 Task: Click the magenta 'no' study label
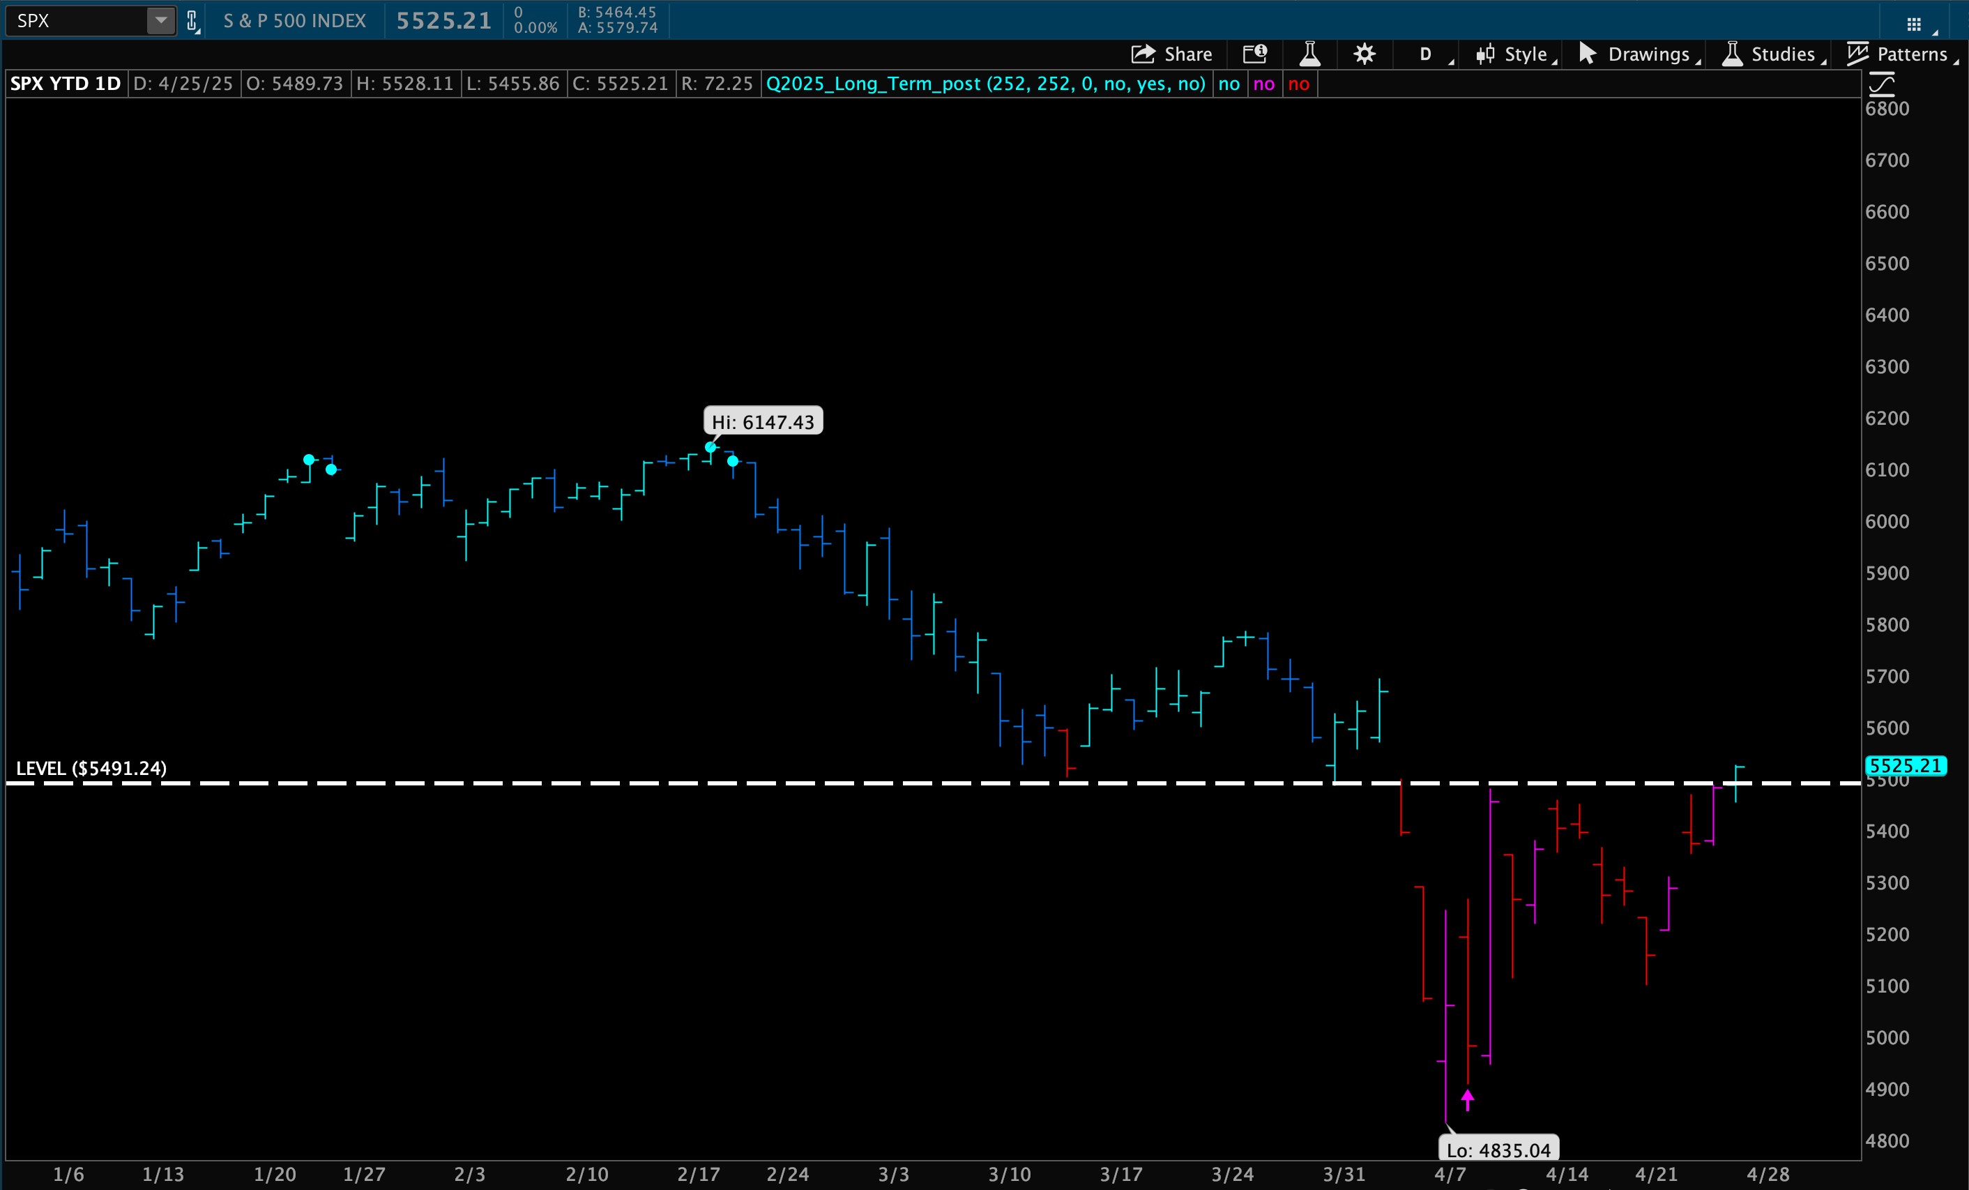point(1264,84)
